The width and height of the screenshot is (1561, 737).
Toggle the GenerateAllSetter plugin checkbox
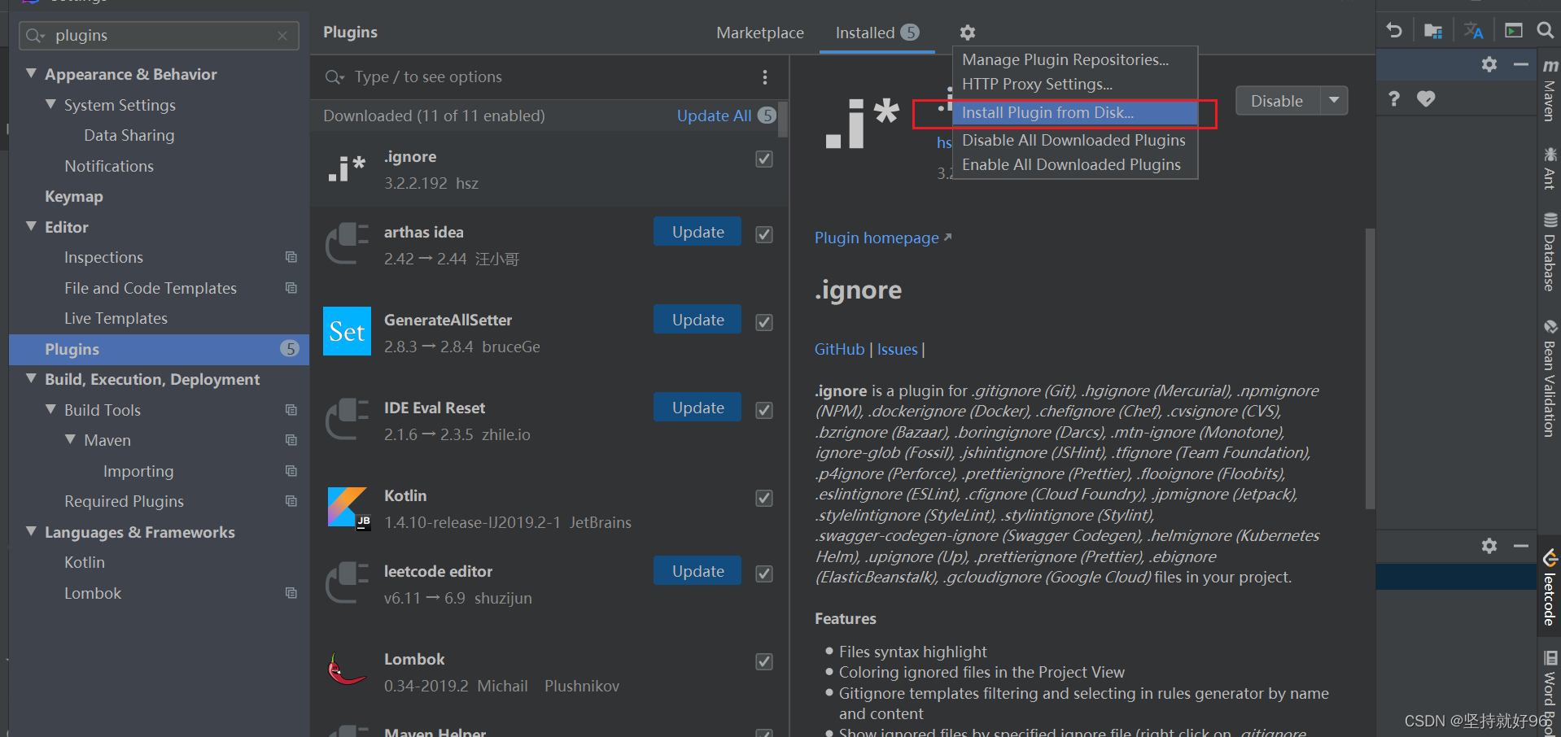tap(764, 322)
